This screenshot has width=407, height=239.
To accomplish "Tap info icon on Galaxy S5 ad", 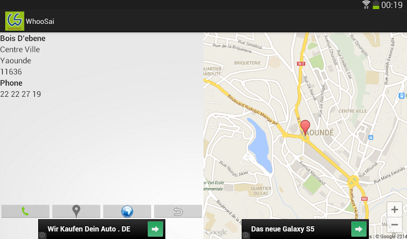I will tap(246, 235).
